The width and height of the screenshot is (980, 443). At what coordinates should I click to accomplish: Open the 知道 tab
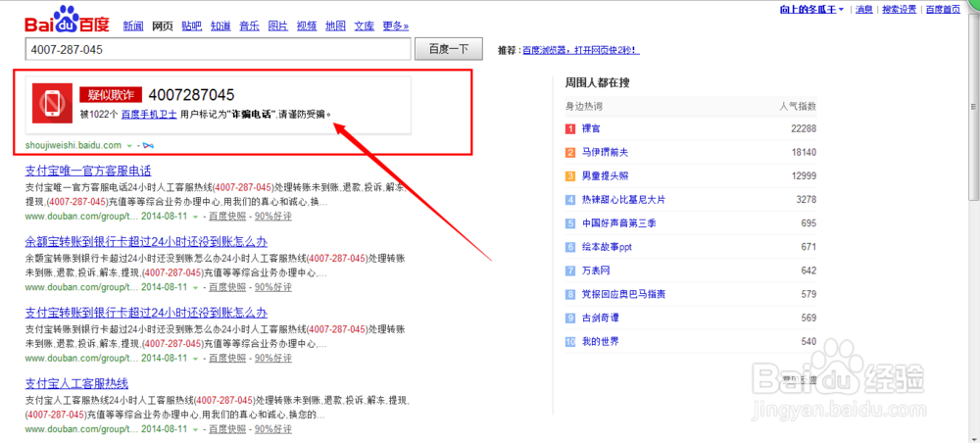(x=220, y=26)
